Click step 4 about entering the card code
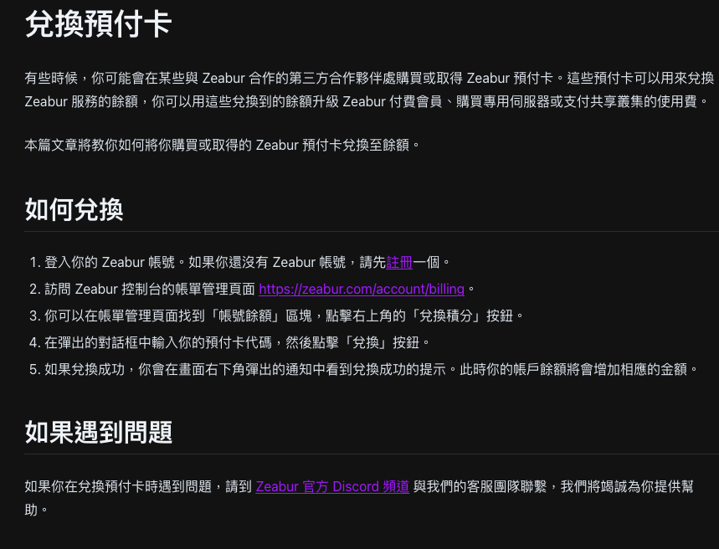Viewport: 719px width, 549px height. pos(236,342)
